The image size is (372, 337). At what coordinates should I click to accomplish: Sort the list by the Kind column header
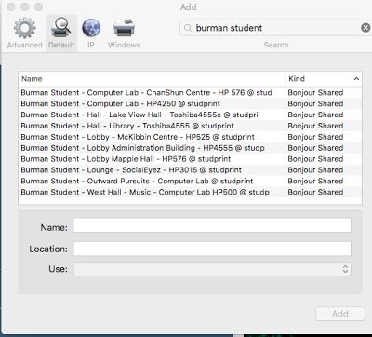(x=324, y=79)
